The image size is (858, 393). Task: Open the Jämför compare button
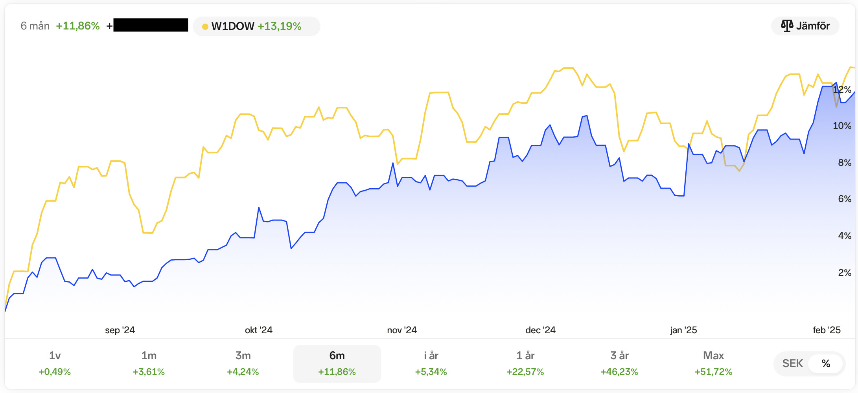[805, 26]
